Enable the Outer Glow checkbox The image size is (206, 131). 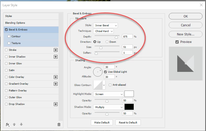(x=6, y=97)
